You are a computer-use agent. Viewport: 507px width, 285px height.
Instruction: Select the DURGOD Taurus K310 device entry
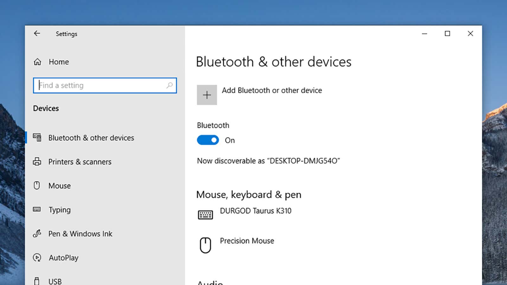[256, 211]
